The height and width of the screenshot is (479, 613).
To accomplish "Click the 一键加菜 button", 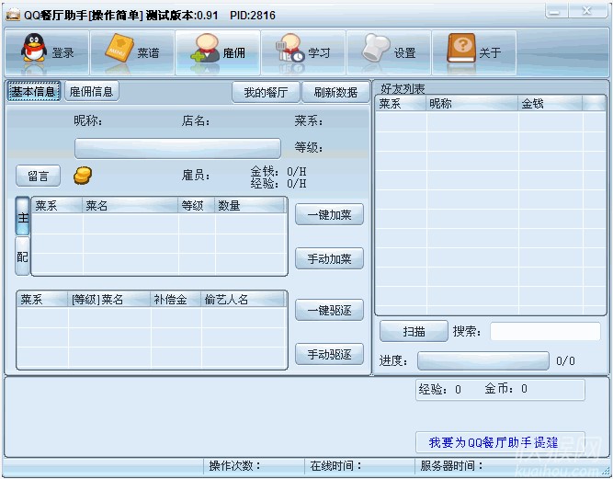I will point(330,214).
